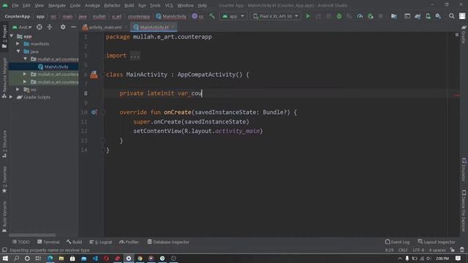This screenshot has width=468, height=263.
Task: Click the gutter related XML file icon on line 6
Action: click(94, 75)
